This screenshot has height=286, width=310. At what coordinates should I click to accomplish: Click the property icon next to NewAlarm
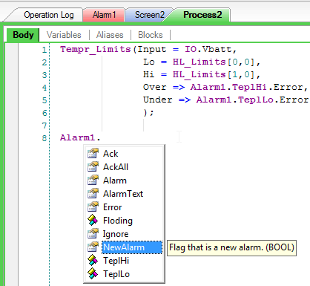tap(93, 247)
